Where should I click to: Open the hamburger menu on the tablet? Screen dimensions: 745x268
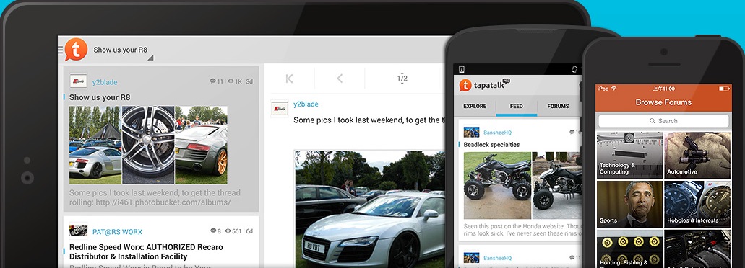click(61, 50)
